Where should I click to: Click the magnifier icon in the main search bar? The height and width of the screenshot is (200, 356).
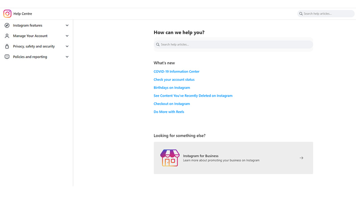158,44
